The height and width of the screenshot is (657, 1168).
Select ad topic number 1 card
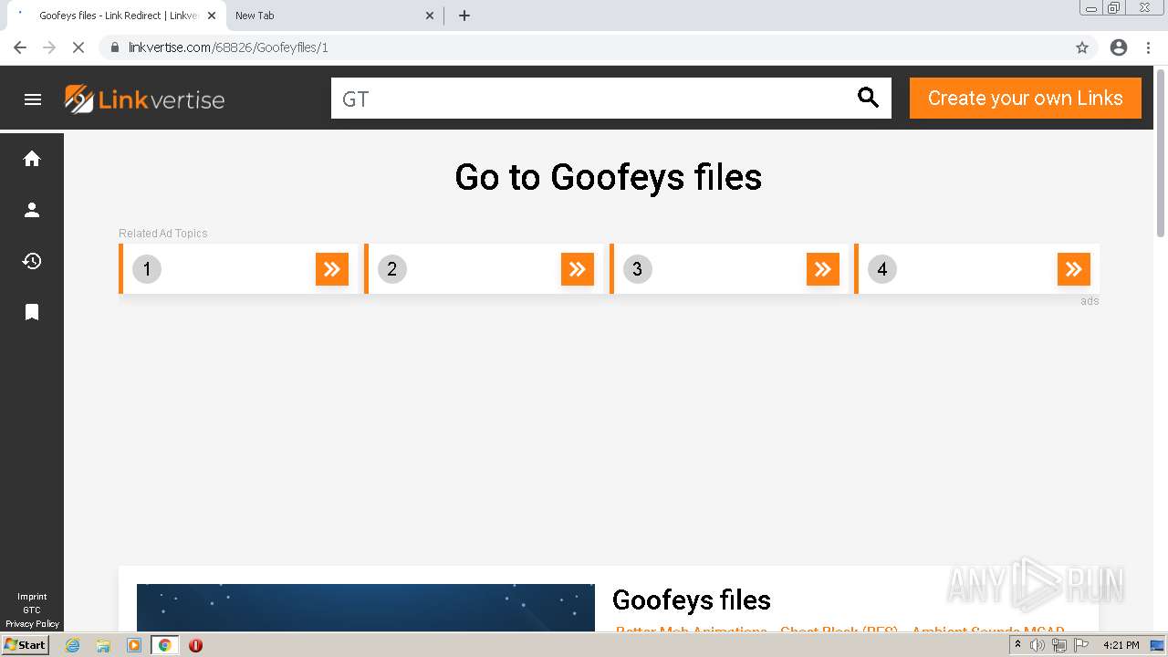point(236,269)
